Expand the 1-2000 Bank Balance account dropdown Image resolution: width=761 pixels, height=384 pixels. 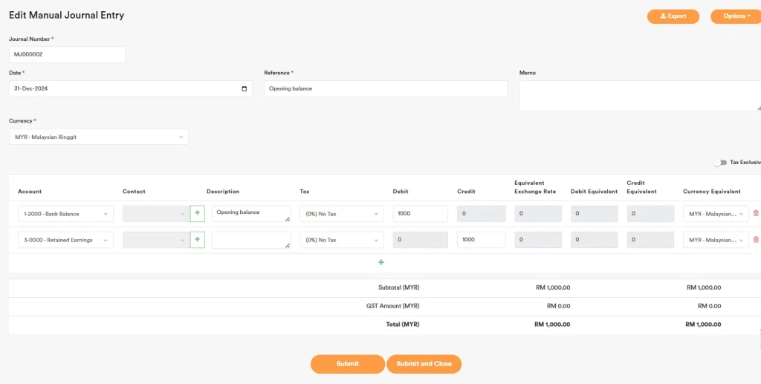click(x=65, y=214)
